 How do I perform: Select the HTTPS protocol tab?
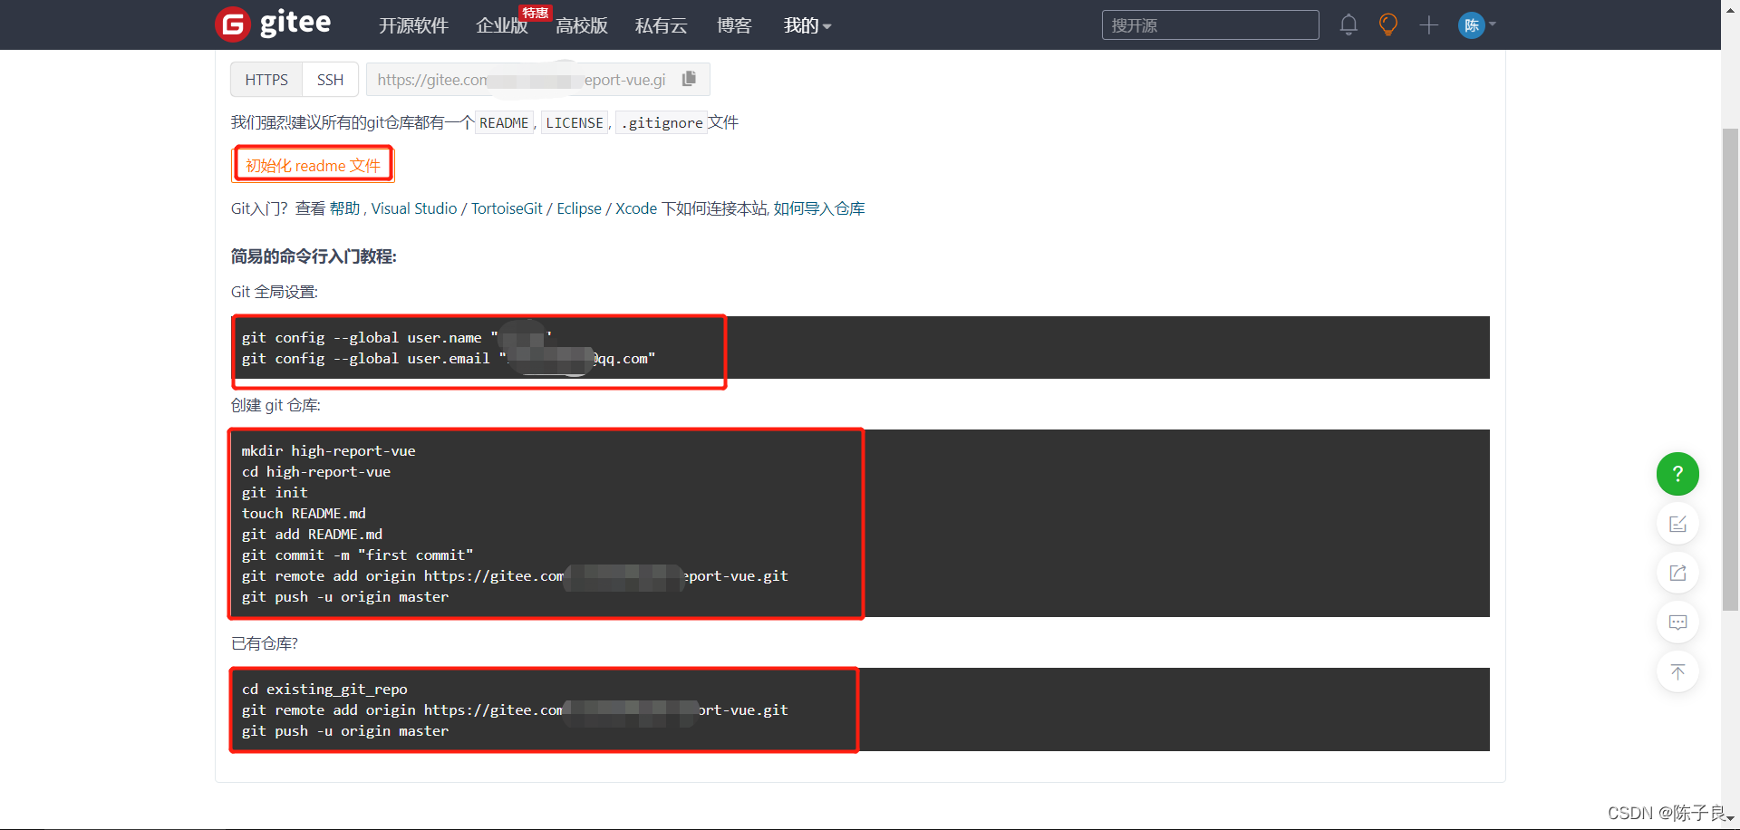point(266,80)
